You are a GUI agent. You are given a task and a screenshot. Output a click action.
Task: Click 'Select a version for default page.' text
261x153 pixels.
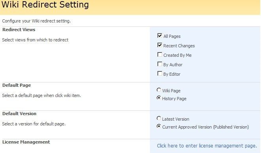34,124
